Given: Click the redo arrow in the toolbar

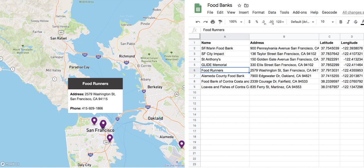Looking at the screenshot, I should pyautogui.click(x=205, y=22).
